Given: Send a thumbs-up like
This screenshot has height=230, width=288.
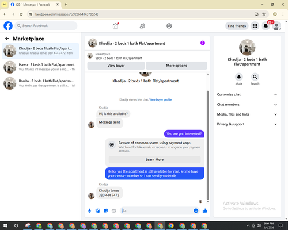Looking at the screenshot, I should 205,211.
